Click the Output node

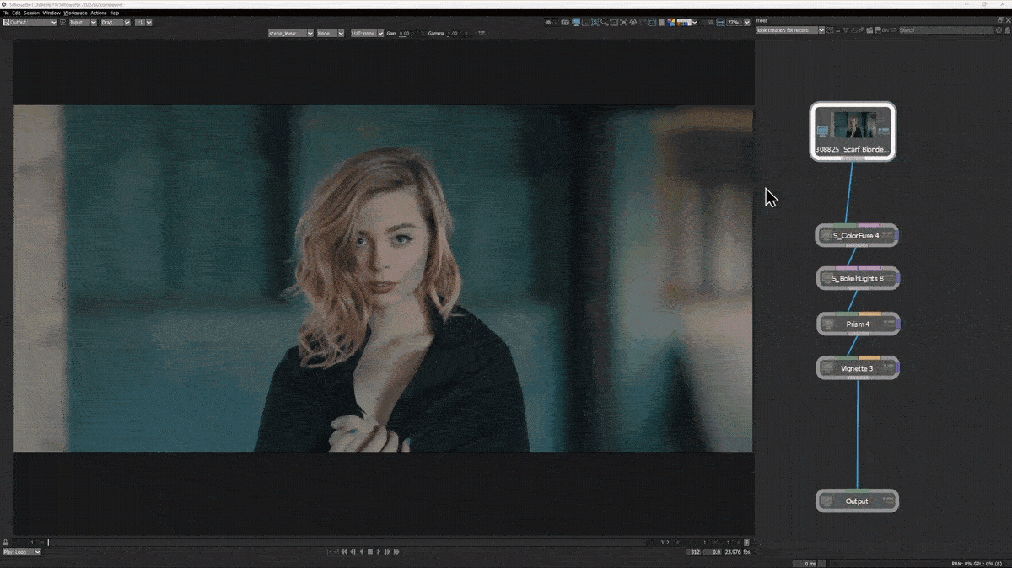point(856,501)
